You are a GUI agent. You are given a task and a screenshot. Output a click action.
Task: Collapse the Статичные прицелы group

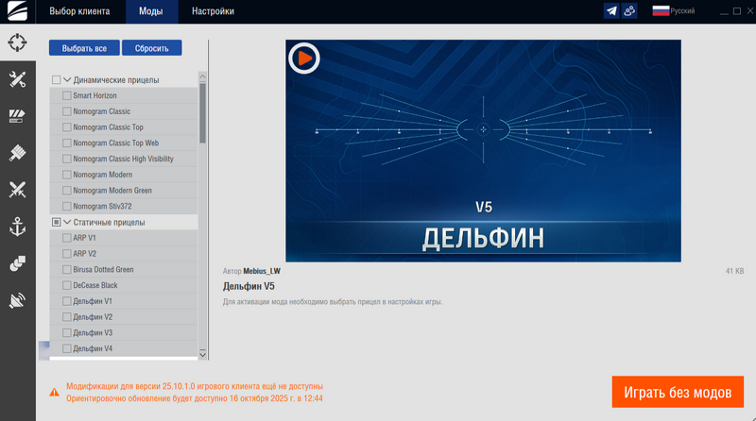tap(67, 223)
